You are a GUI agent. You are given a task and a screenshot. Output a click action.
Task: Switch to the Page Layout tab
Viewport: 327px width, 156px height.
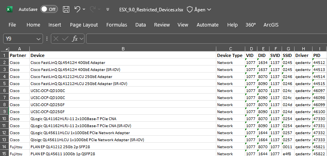click(x=84, y=25)
